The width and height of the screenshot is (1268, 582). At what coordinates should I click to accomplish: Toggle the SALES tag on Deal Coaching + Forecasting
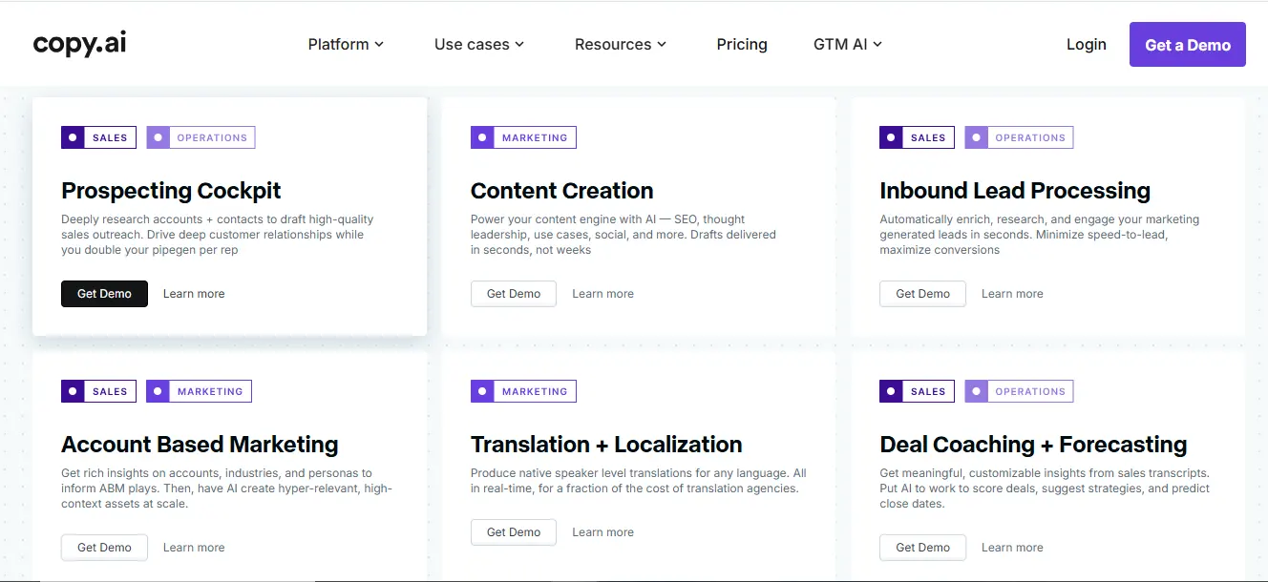(917, 390)
